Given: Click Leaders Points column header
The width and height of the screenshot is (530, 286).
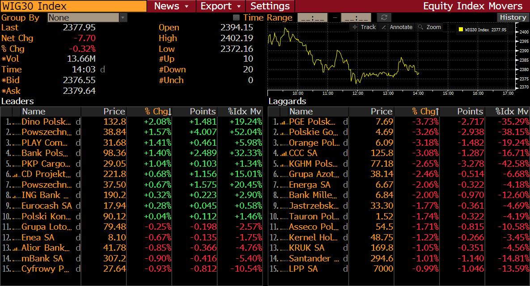Looking at the screenshot, I should 195,111.
